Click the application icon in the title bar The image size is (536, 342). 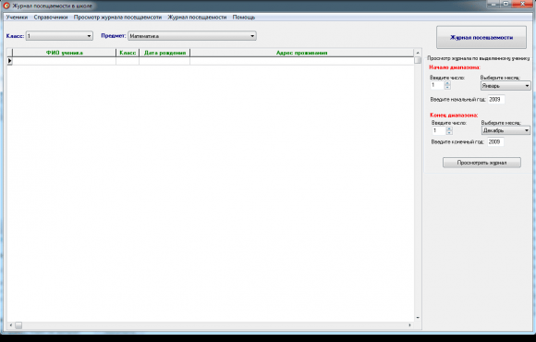tap(6, 6)
